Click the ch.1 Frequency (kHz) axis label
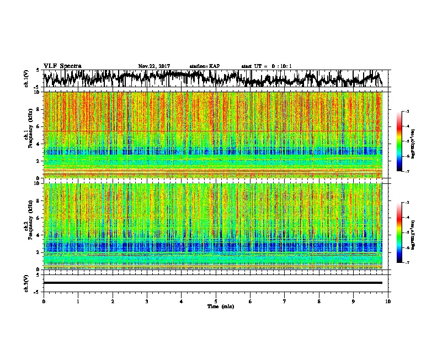Image resolution: width=437 pixels, height=338 pixels. pyautogui.click(x=28, y=135)
